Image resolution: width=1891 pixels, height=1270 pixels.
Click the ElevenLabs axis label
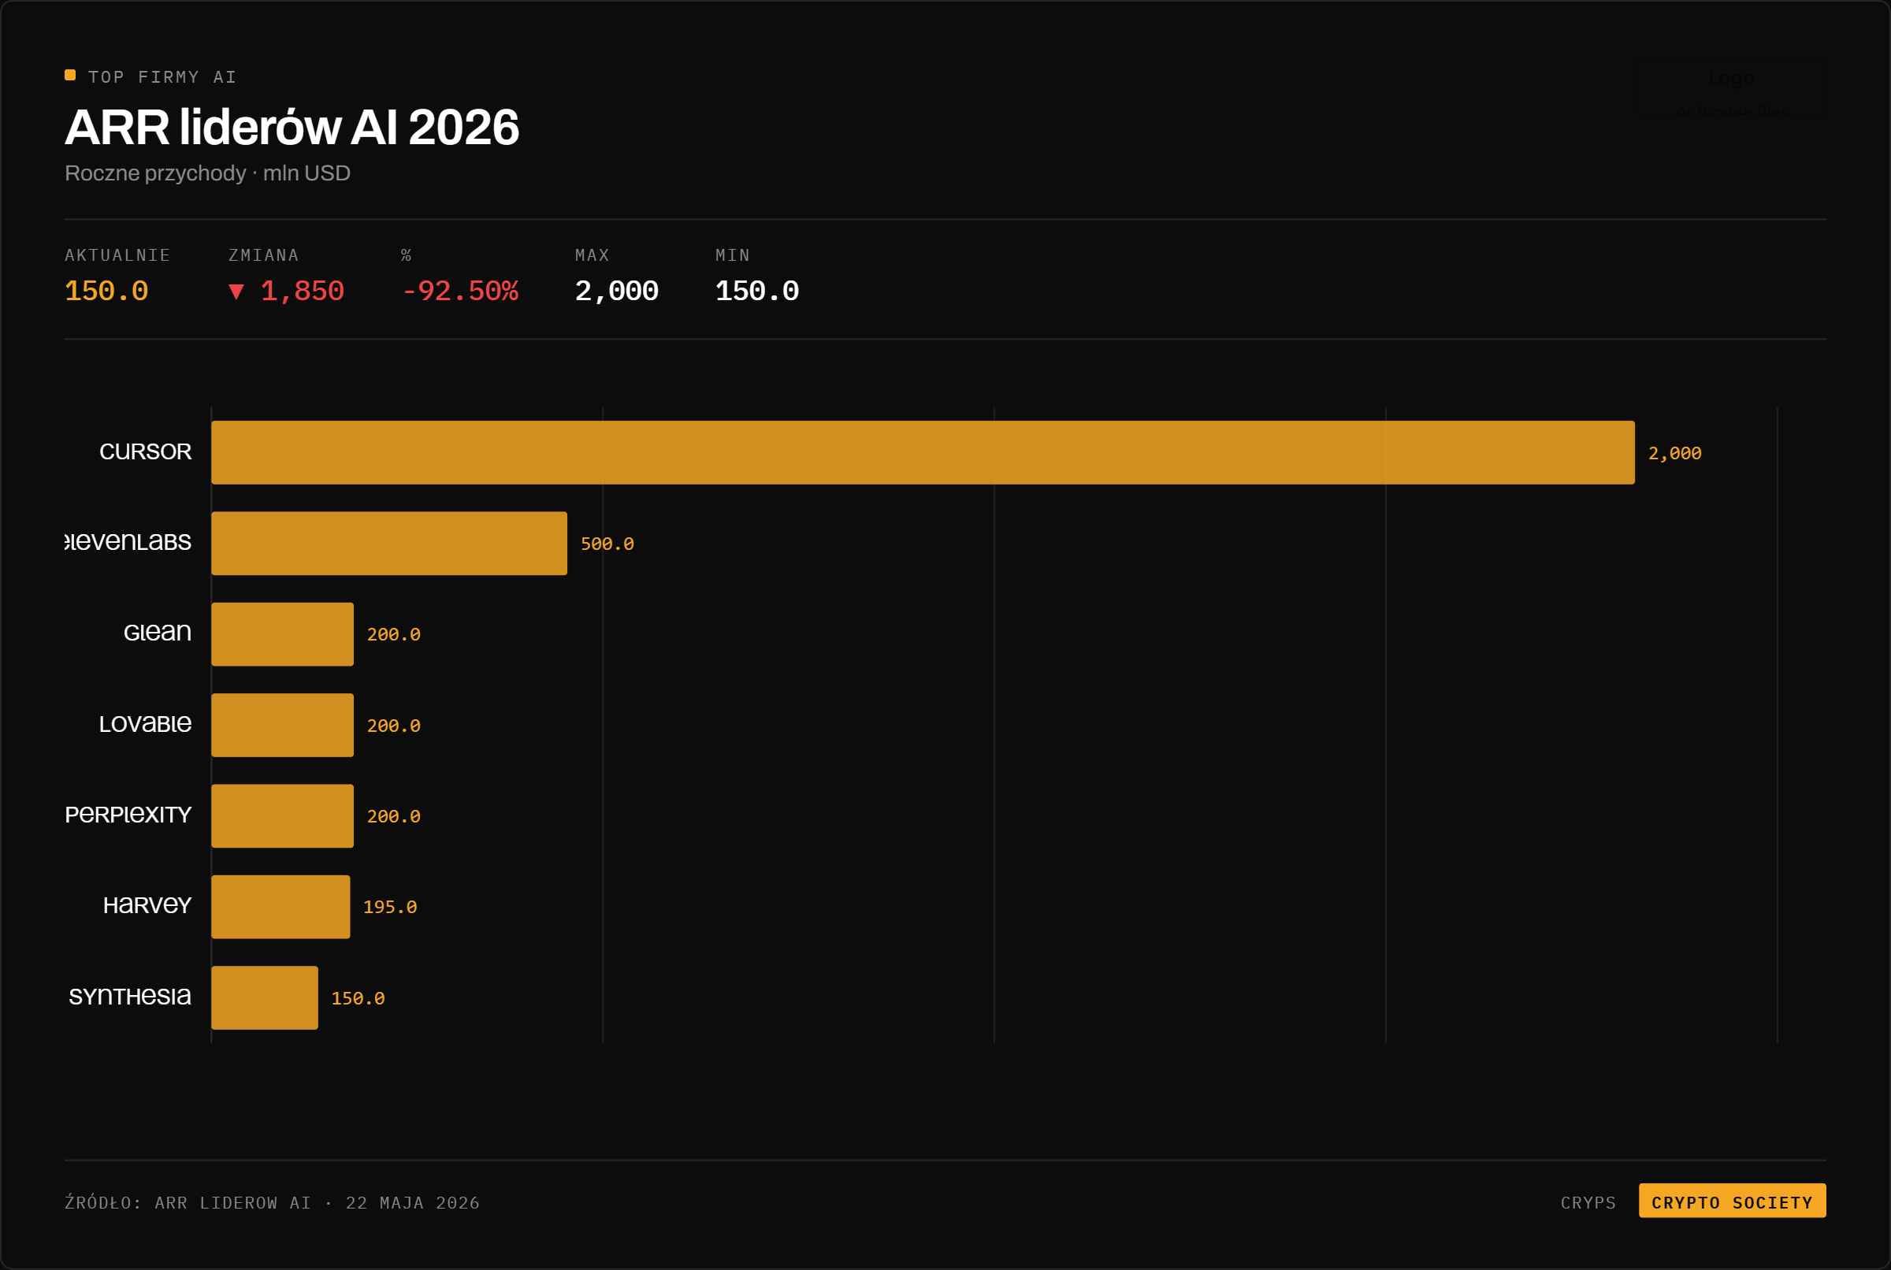(128, 541)
